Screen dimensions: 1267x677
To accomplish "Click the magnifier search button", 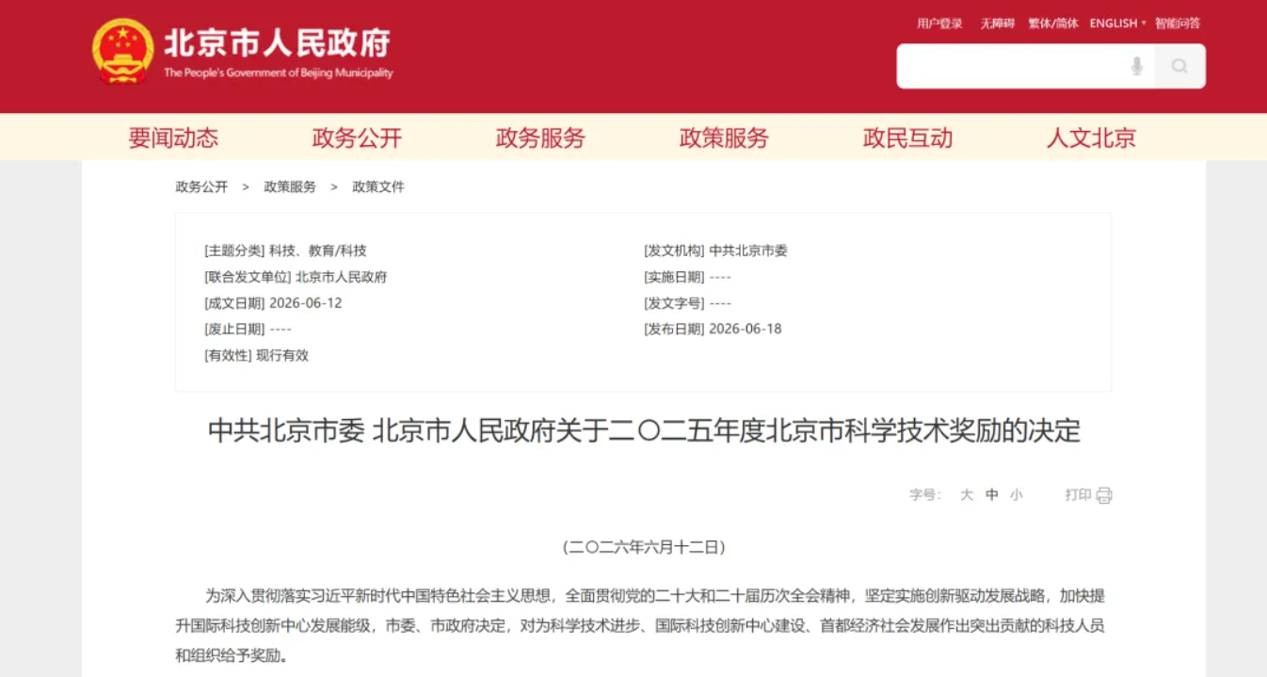I will point(1179,66).
